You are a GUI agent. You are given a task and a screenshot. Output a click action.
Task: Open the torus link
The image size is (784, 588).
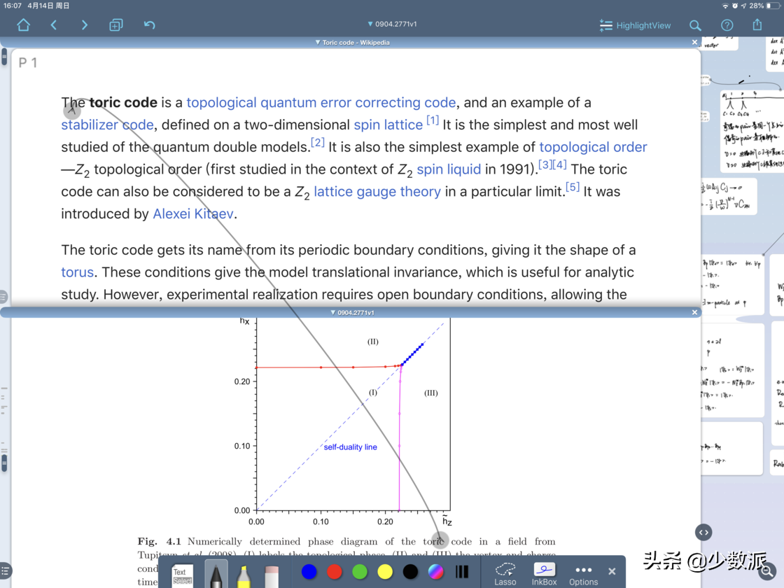coord(77,272)
